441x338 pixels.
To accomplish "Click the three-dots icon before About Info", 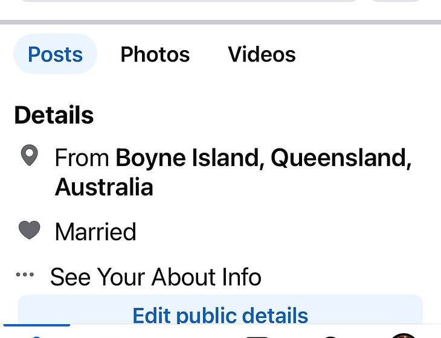I will pos(25,275).
